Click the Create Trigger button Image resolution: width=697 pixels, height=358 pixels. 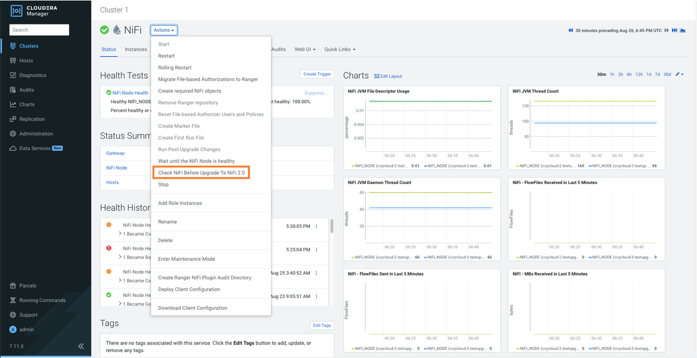(317, 74)
